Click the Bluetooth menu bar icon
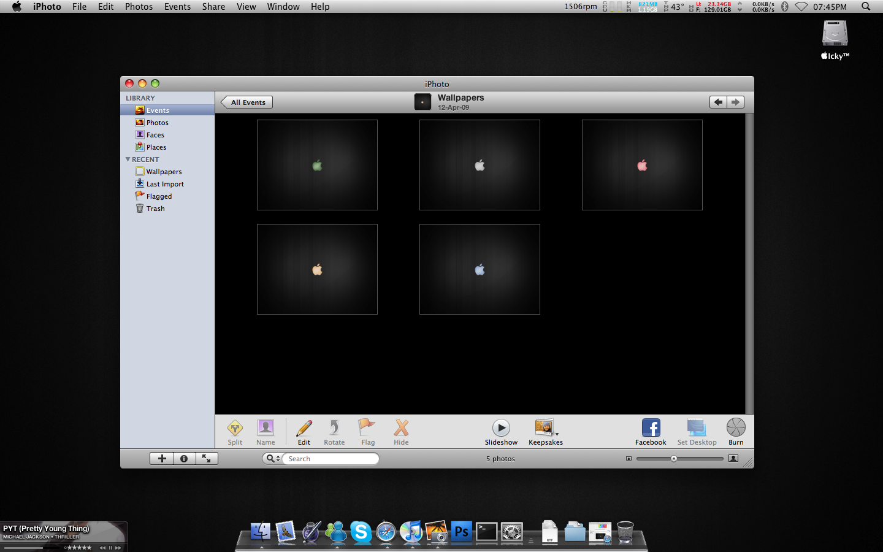 point(784,7)
